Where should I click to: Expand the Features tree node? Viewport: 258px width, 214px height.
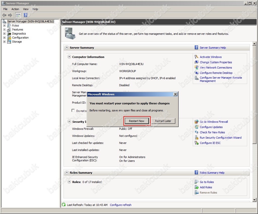pos(5,30)
